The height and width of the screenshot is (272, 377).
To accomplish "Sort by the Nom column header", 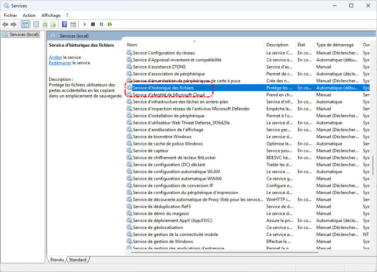I will (132, 45).
